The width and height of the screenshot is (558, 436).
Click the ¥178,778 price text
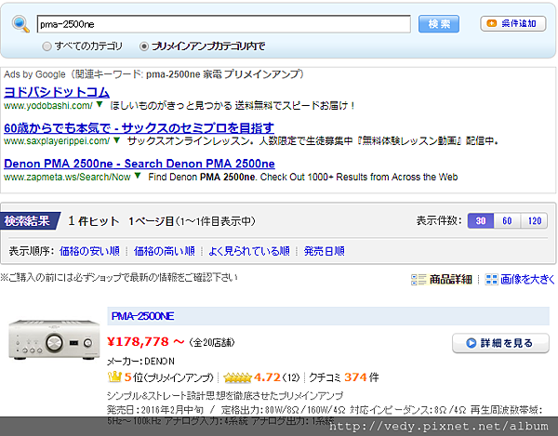[138, 342]
